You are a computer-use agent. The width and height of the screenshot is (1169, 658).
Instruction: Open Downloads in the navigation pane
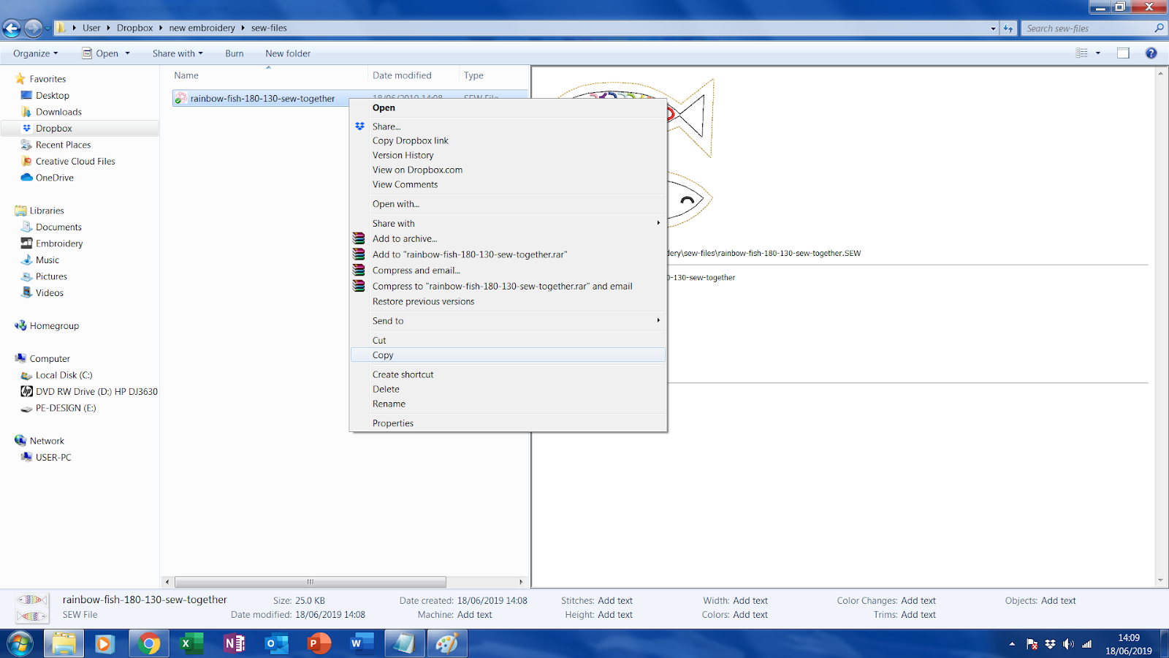coord(58,112)
